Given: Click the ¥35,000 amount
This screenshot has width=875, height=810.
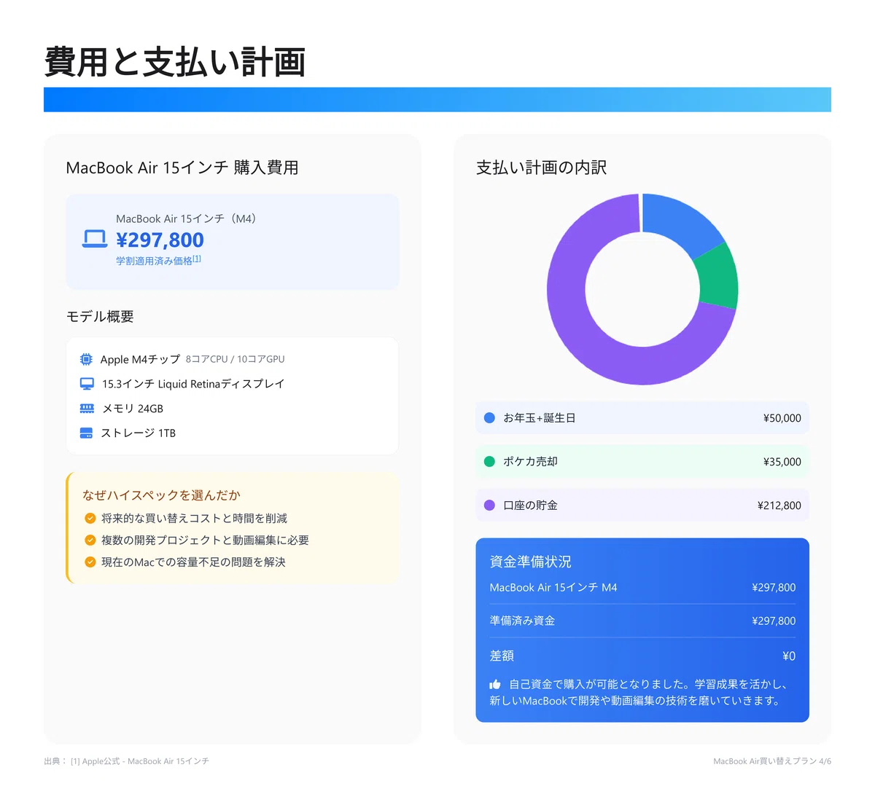Looking at the screenshot, I should [782, 462].
